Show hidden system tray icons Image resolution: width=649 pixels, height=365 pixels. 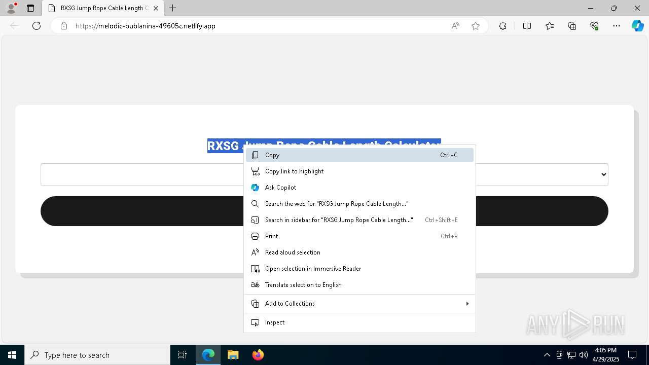(x=547, y=355)
